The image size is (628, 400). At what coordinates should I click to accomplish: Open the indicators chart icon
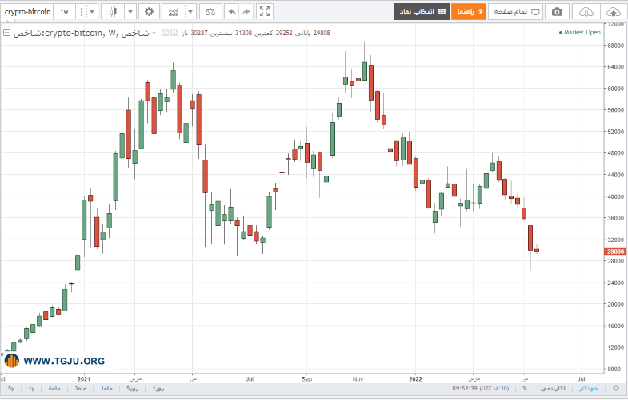[x=174, y=12]
